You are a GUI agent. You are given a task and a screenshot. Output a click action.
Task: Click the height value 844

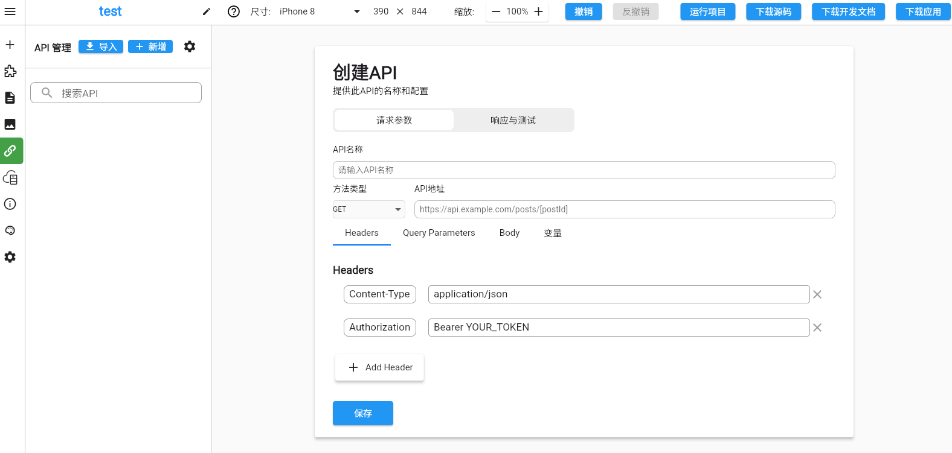tap(419, 11)
